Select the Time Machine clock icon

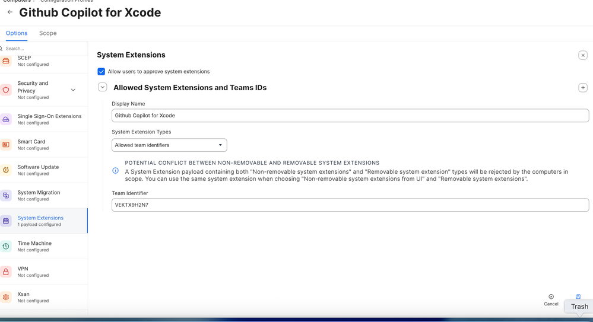tap(6, 246)
